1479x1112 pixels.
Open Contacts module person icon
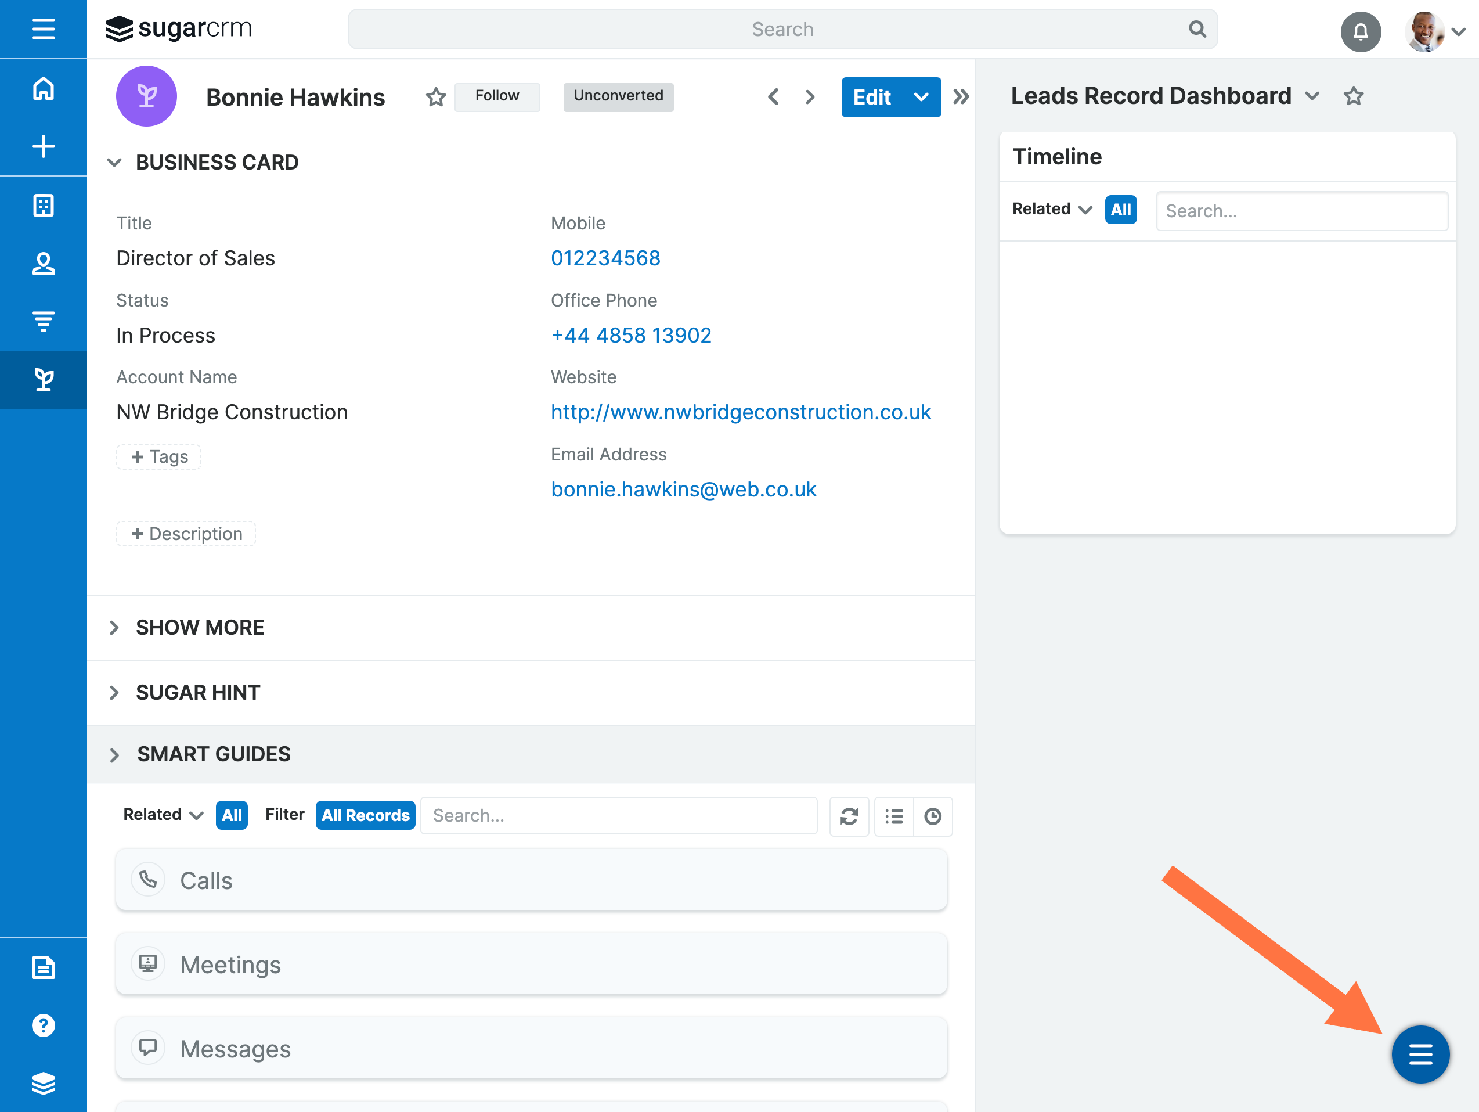pos(44,264)
